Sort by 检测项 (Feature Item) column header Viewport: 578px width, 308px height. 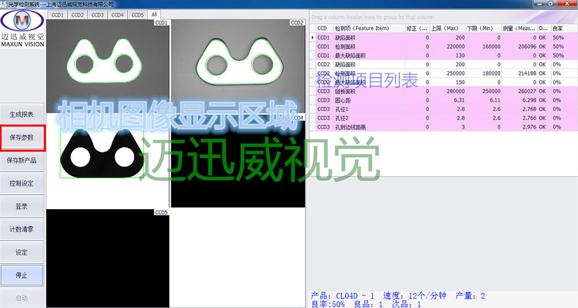point(362,28)
